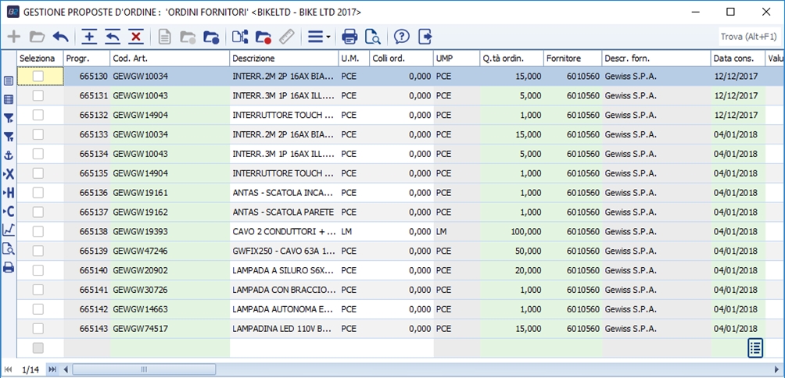Screen dimensions: 785x378
Task: Check the Seleziona box for row 665138
Action: [x=38, y=231]
